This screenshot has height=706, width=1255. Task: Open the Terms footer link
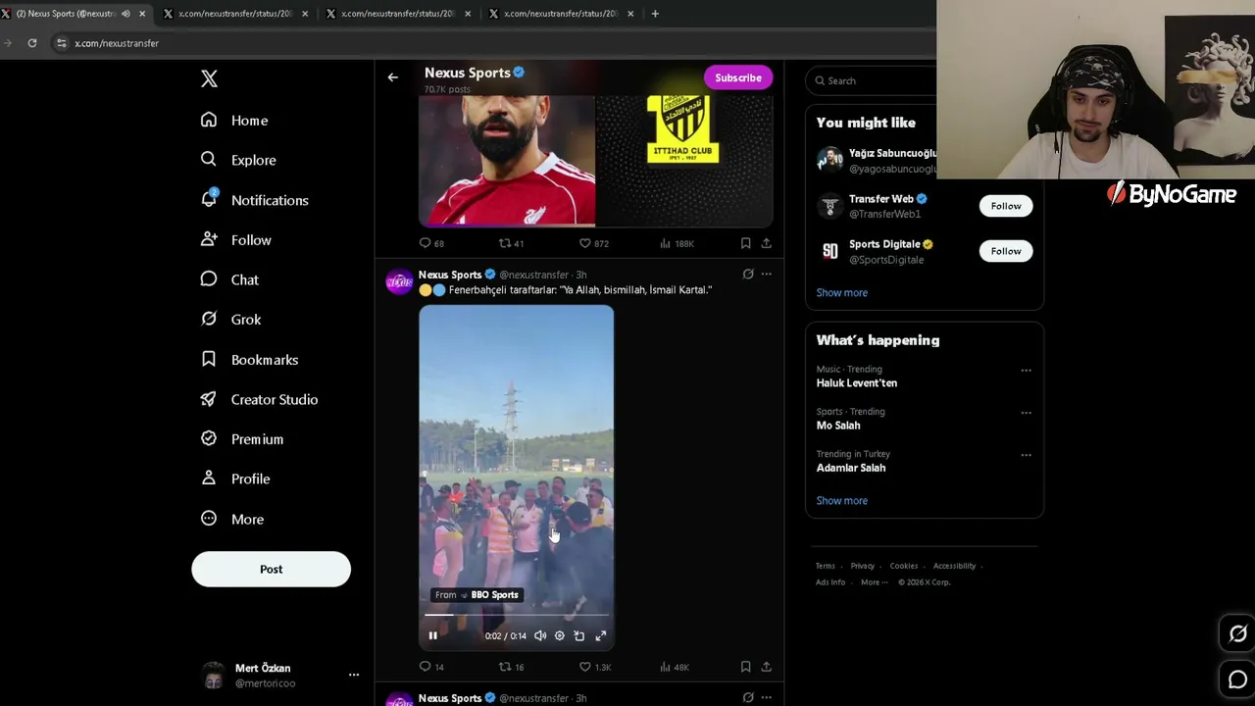point(826,566)
